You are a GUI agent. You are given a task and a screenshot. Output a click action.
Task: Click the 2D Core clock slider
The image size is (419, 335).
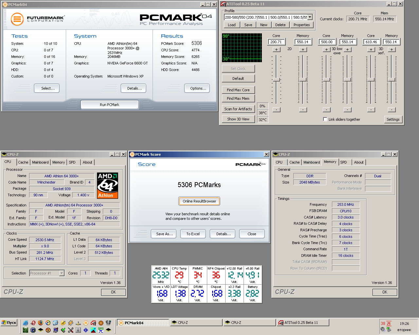(276, 80)
